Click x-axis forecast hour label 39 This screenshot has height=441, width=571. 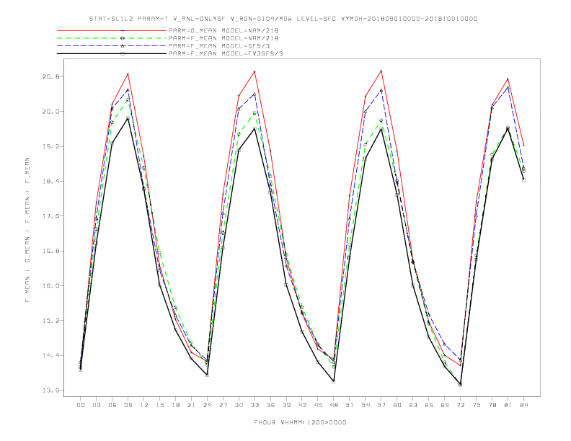tap(286, 405)
